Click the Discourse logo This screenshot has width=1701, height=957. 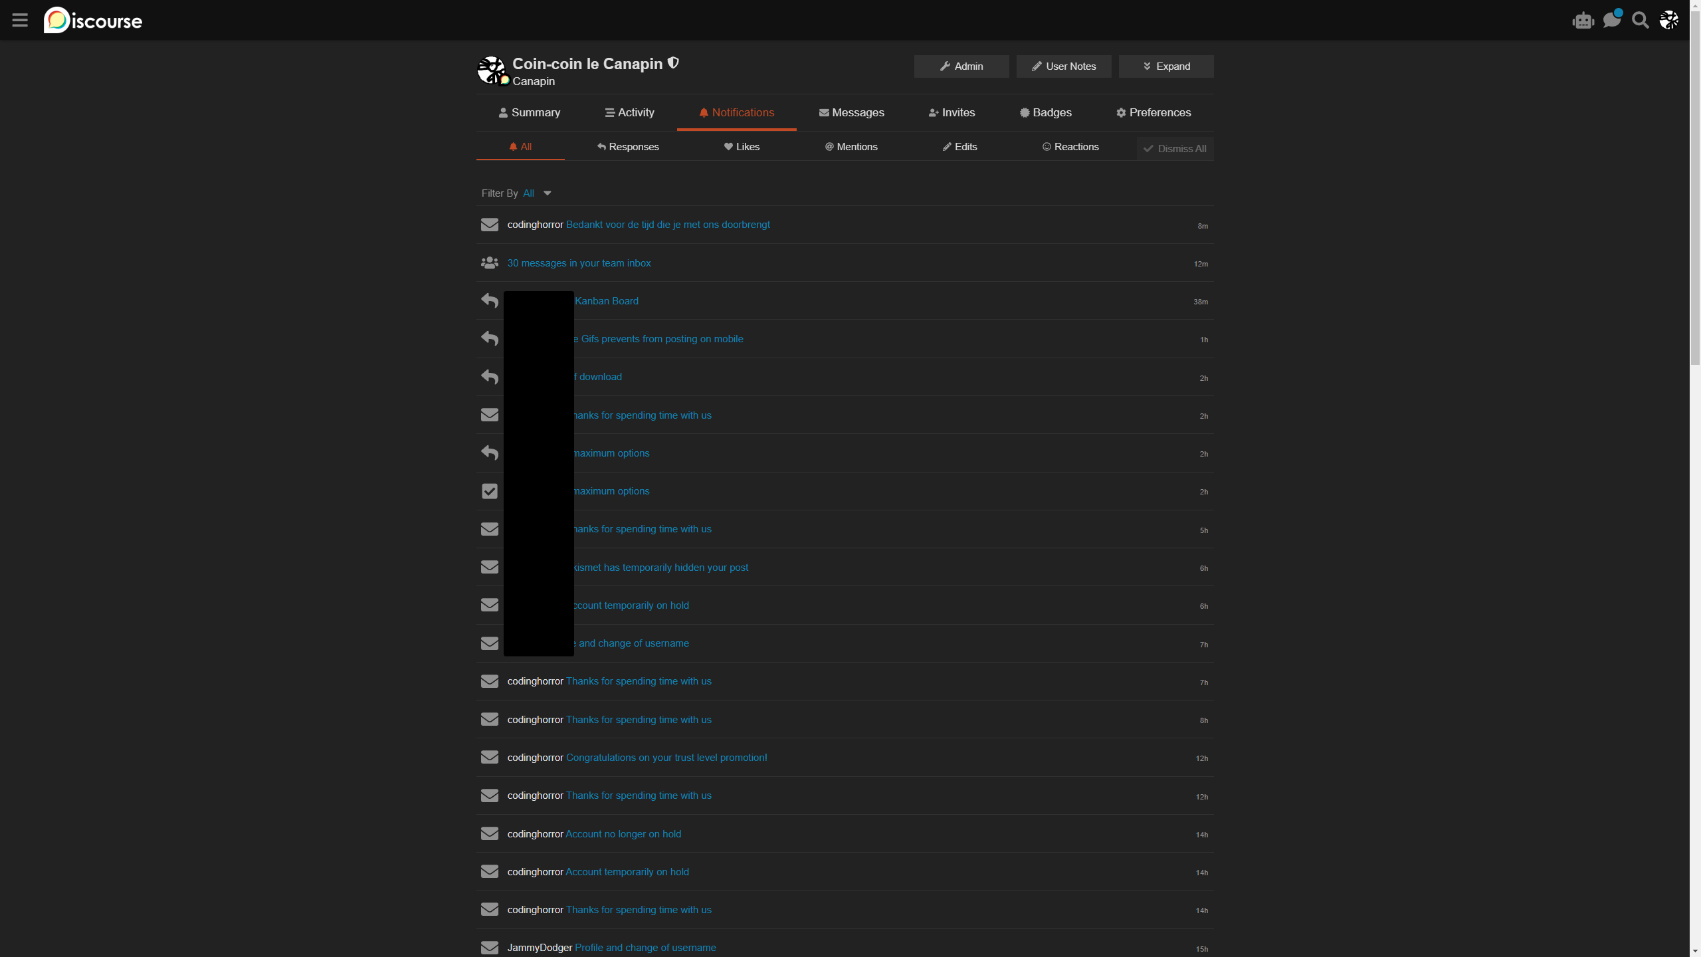pyautogui.click(x=93, y=21)
